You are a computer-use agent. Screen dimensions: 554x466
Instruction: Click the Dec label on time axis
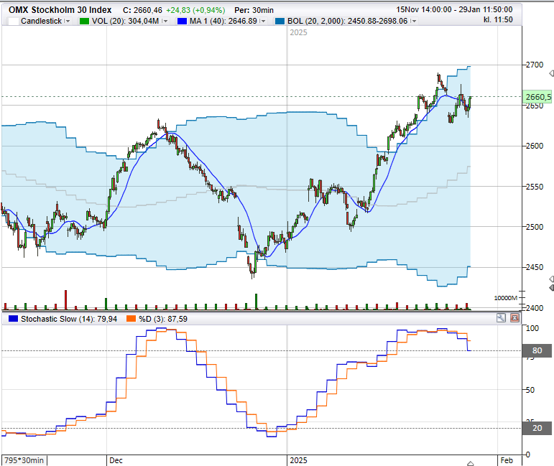(x=116, y=461)
